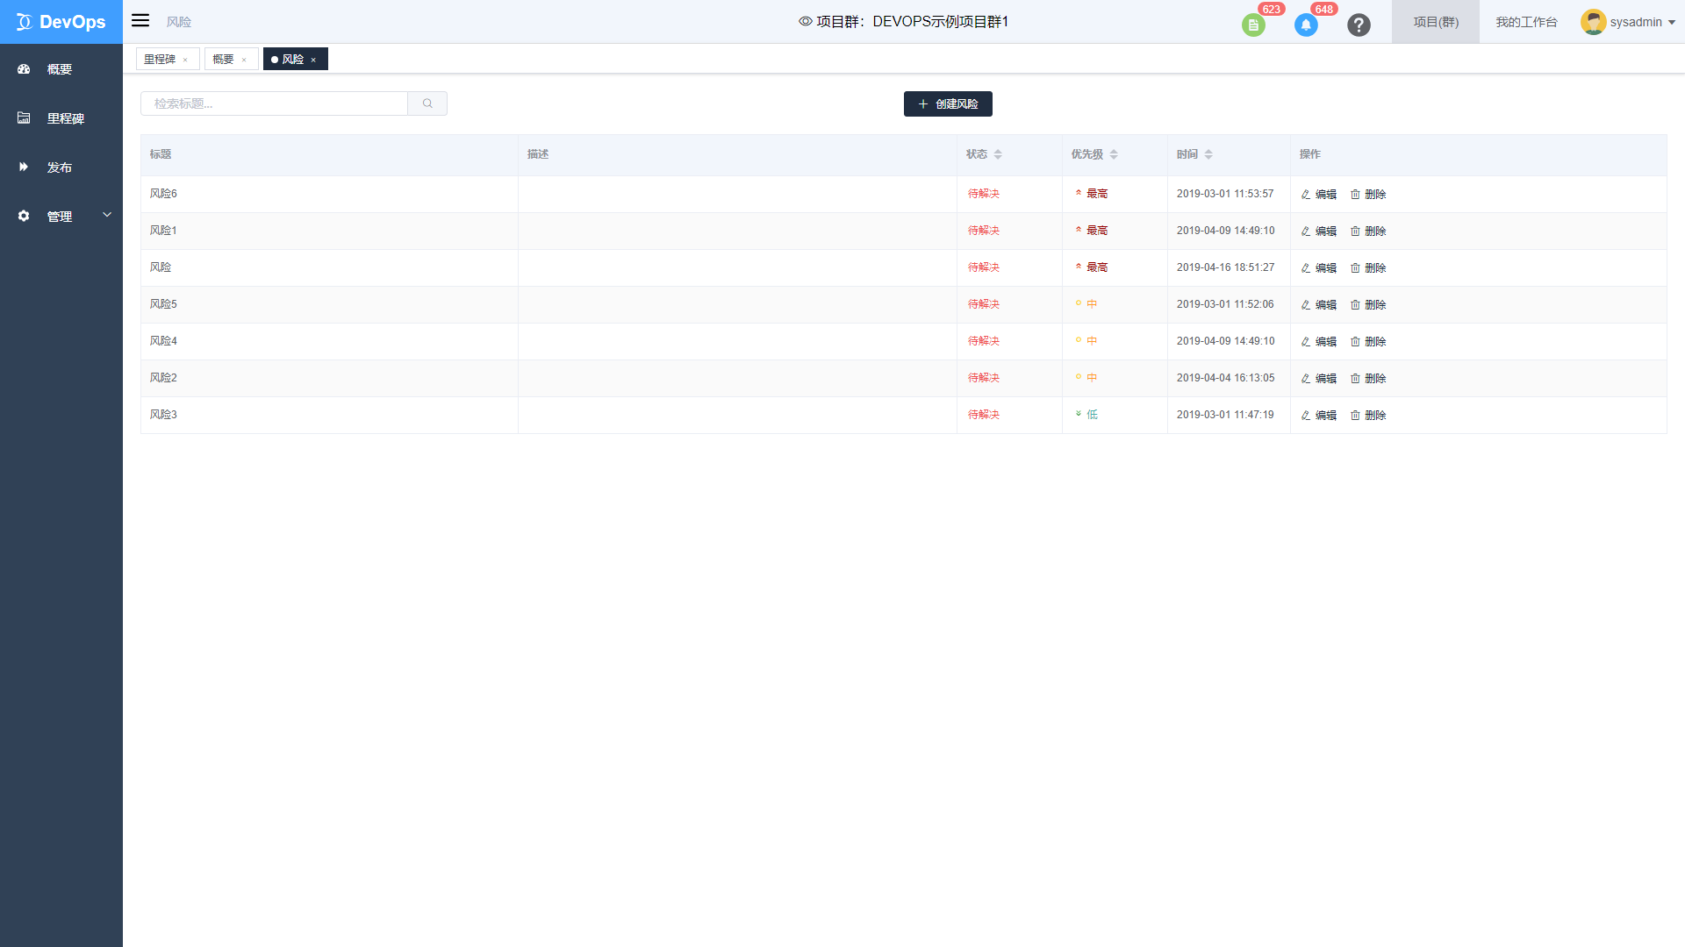Click the 项目(群) top navigation item
Viewport: 1685px width, 947px height.
(x=1436, y=22)
